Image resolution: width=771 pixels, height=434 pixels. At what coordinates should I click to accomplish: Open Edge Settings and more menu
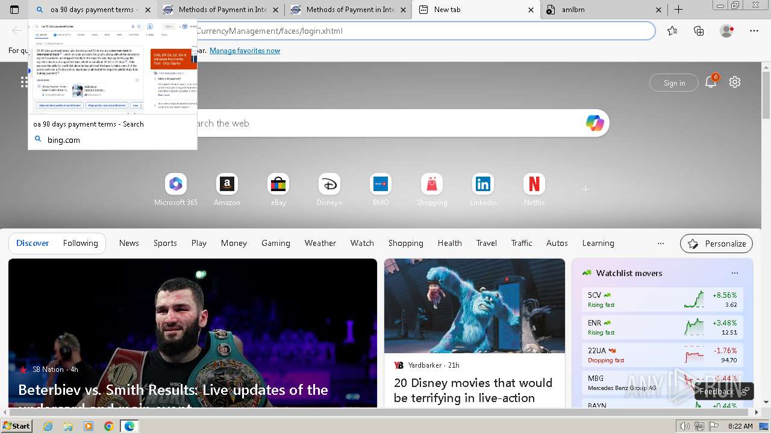[754, 31]
